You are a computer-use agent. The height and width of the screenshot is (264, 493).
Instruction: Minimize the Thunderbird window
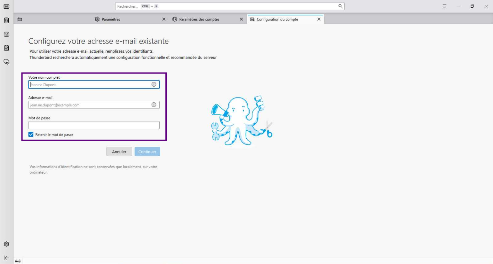coord(458,6)
